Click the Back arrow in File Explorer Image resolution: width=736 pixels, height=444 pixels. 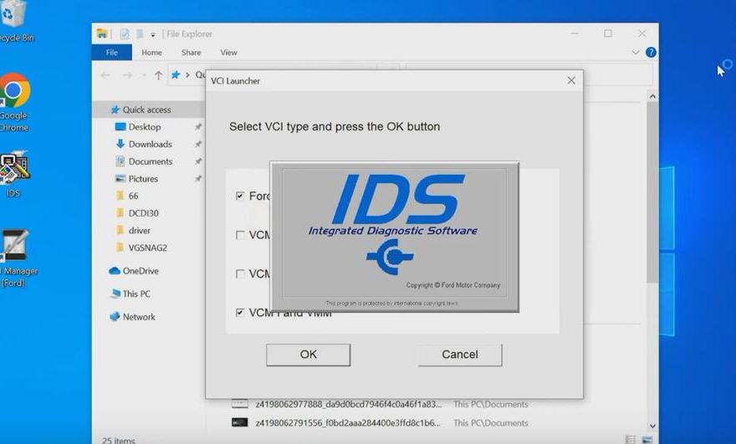[x=105, y=75]
